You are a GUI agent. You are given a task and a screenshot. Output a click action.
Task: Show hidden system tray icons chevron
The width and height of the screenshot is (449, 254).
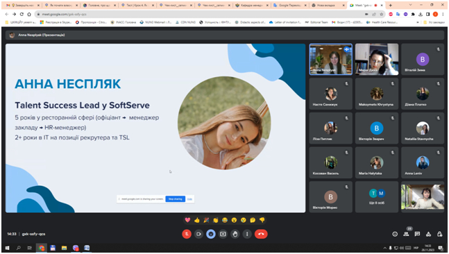[x=385, y=248]
